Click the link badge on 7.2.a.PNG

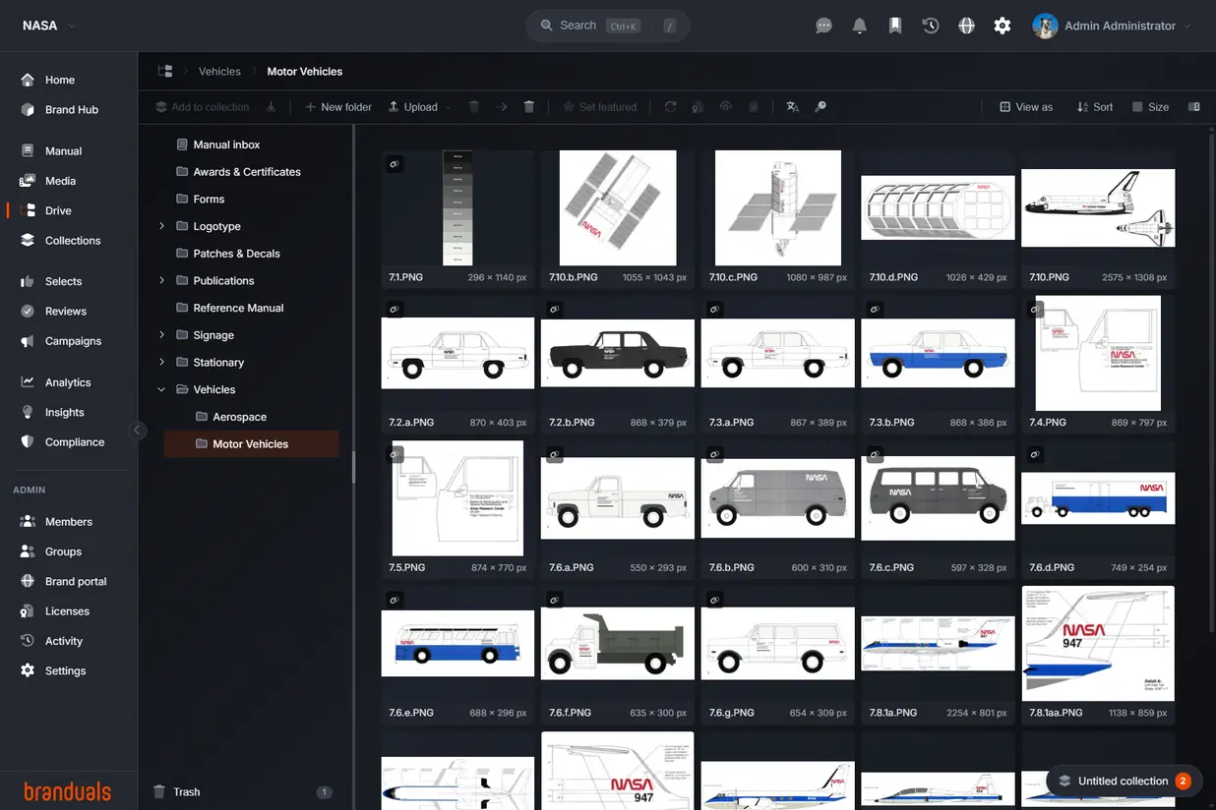(x=395, y=310)
